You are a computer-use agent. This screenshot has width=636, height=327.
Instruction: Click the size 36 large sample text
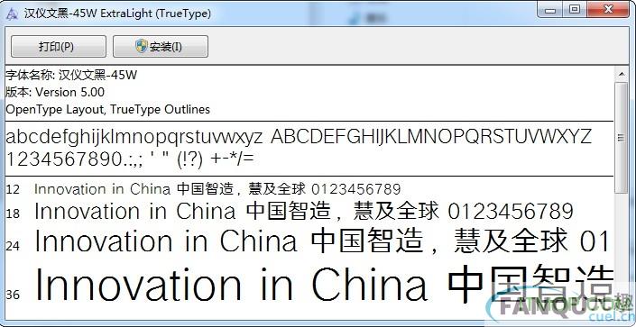pos(325,284)
